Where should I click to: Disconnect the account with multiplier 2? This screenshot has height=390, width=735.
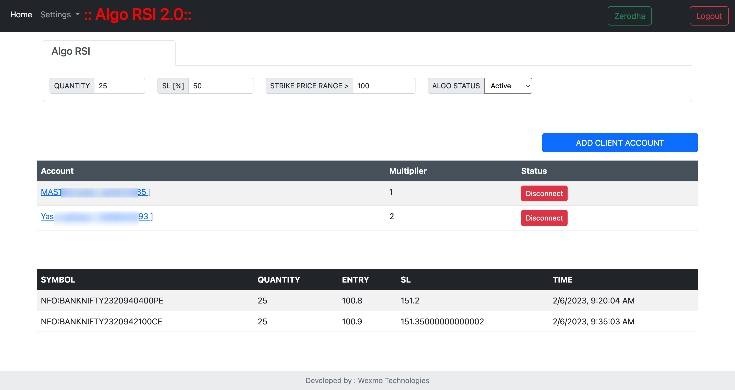(544, 218)
